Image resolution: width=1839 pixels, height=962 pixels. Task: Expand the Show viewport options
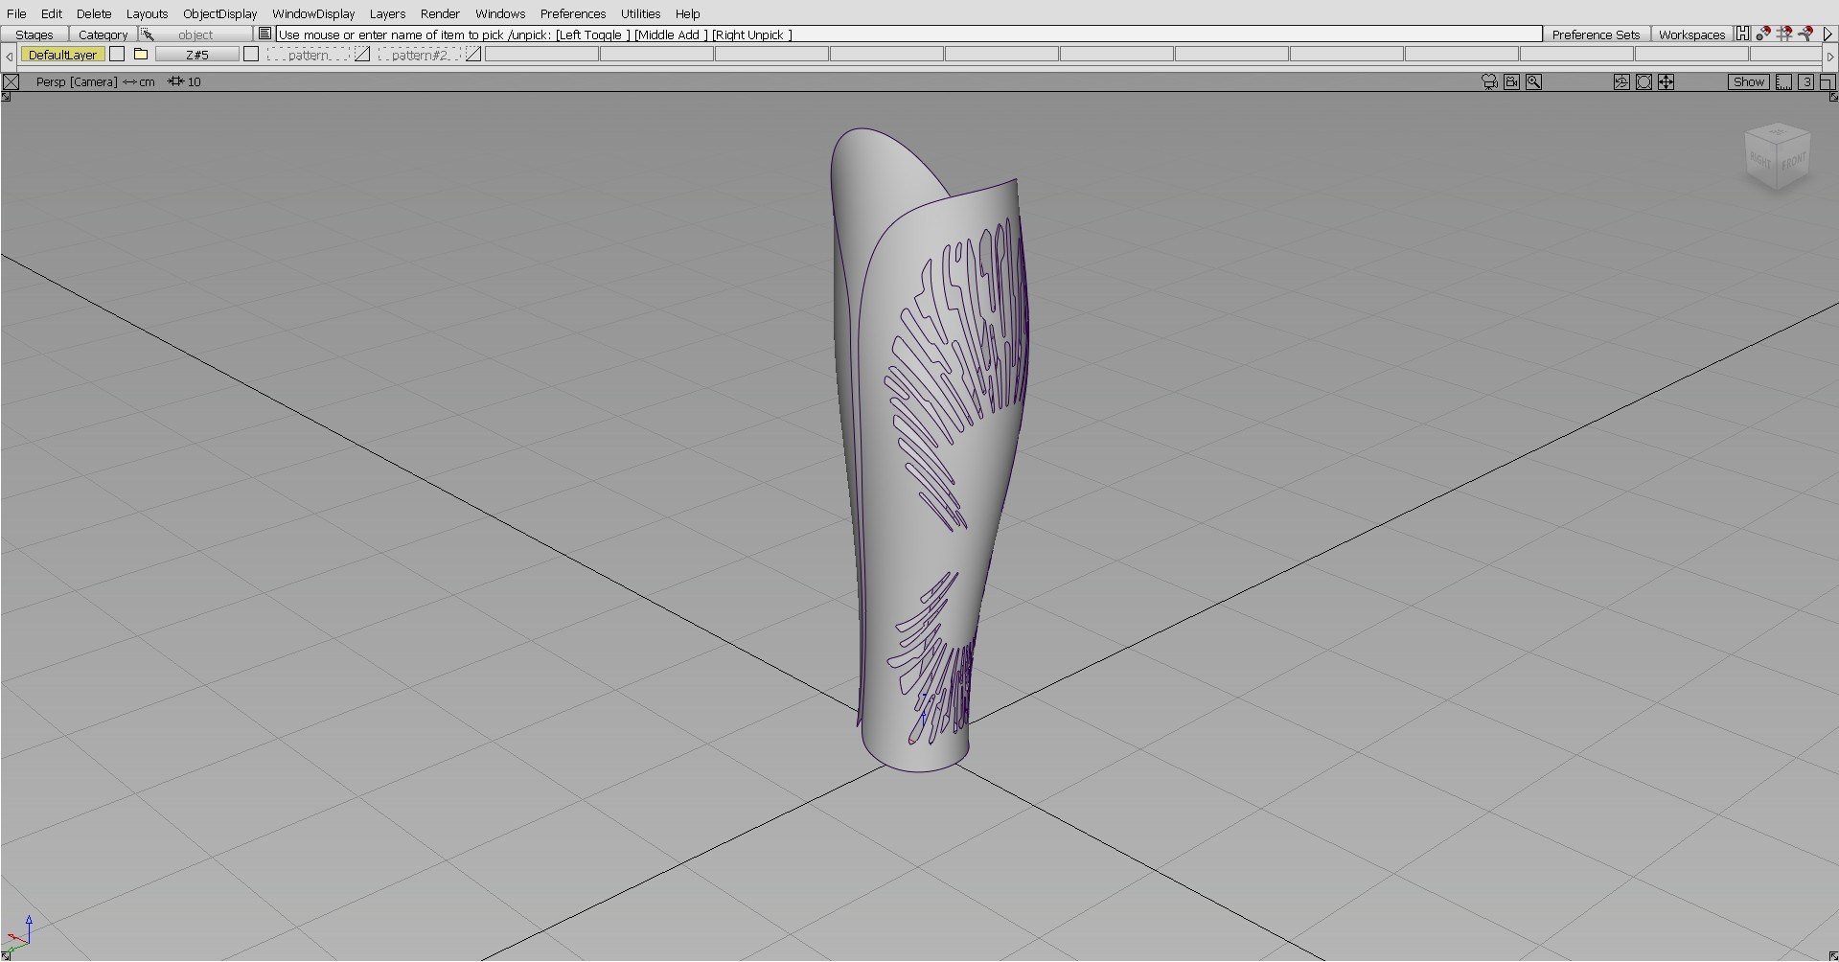coord(1748,82)
